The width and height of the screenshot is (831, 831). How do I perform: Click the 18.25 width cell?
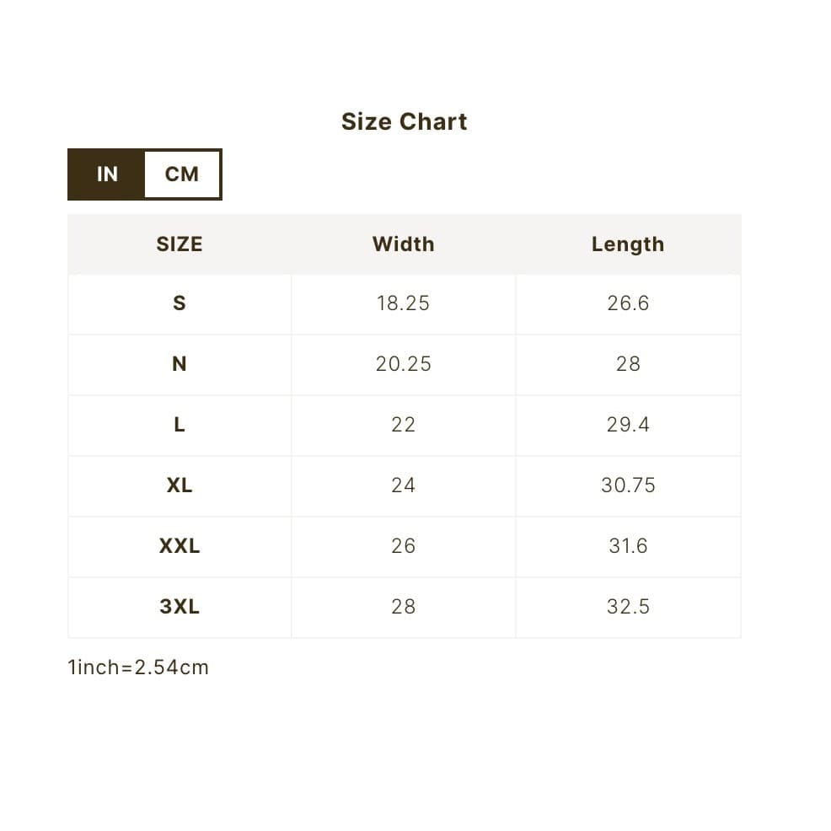(404, 303)
